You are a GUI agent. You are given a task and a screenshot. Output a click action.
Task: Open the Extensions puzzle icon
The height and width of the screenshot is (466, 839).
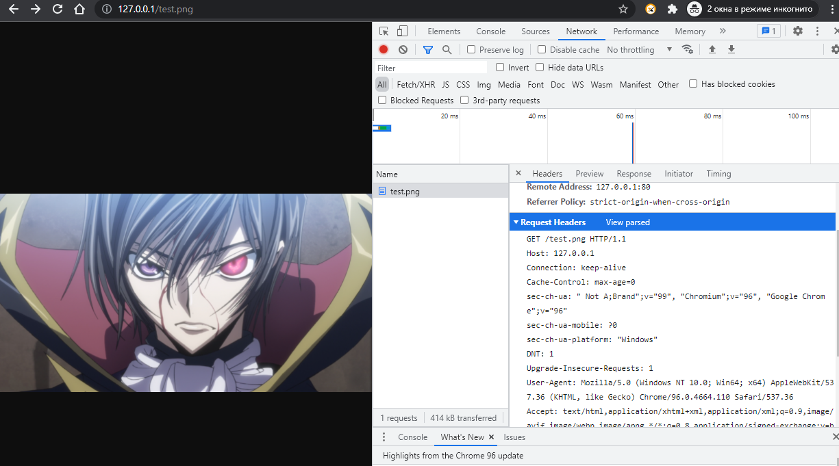(673, 10)
